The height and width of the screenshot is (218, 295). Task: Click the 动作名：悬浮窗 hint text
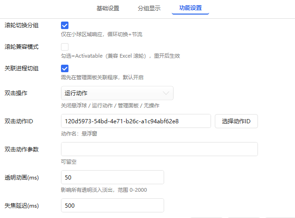(x=79, y=134)
